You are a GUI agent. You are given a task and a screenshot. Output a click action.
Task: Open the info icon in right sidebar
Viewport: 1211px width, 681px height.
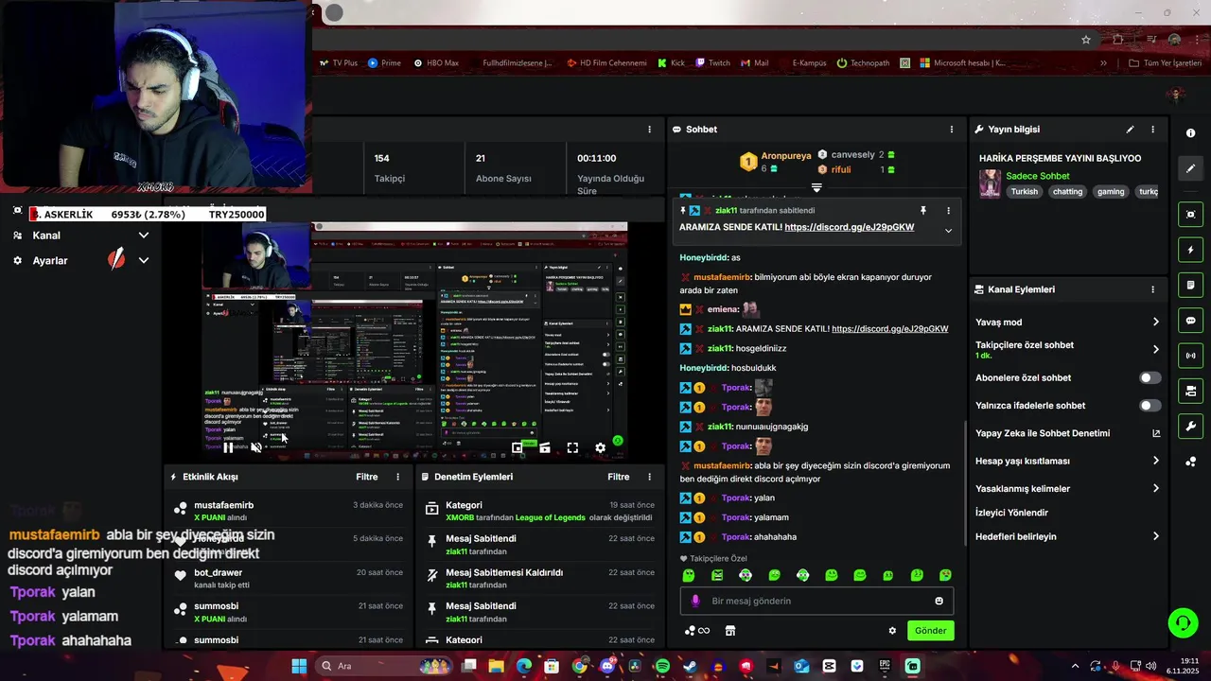tap(1190, 133)
